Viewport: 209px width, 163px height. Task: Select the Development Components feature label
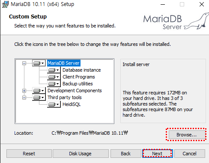tap(75, 91)
